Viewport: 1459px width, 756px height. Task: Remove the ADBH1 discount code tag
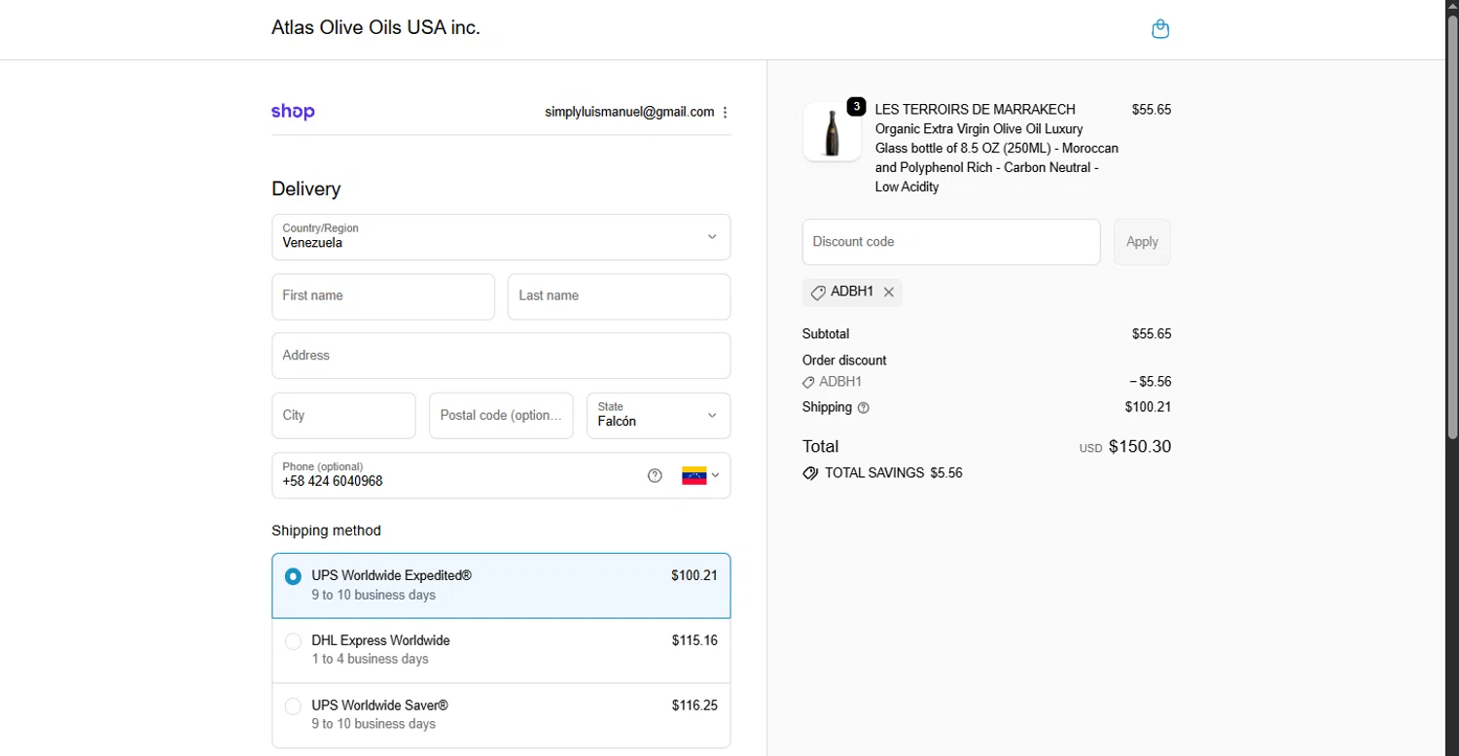888,292
